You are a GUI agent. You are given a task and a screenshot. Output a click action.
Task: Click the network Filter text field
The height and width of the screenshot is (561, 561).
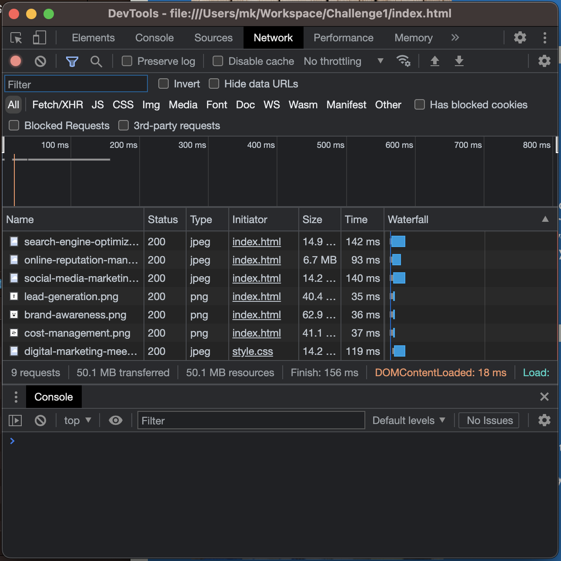tap(76, 84)
